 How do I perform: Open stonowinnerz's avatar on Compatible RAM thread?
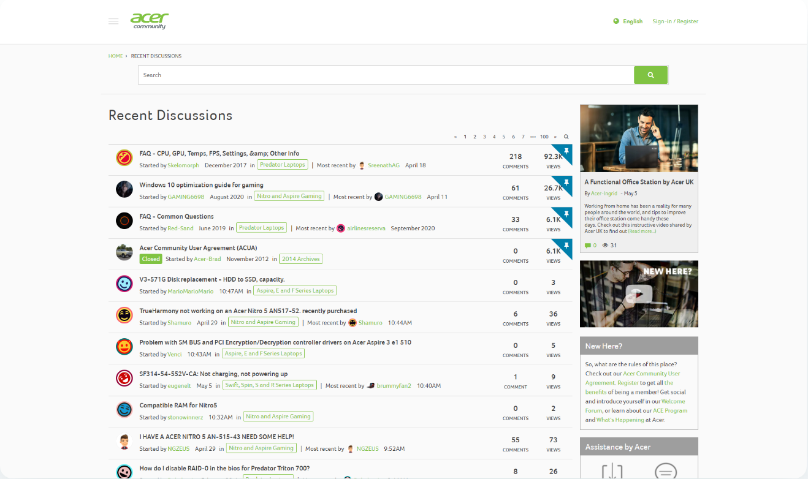click(x=124, y=409)
